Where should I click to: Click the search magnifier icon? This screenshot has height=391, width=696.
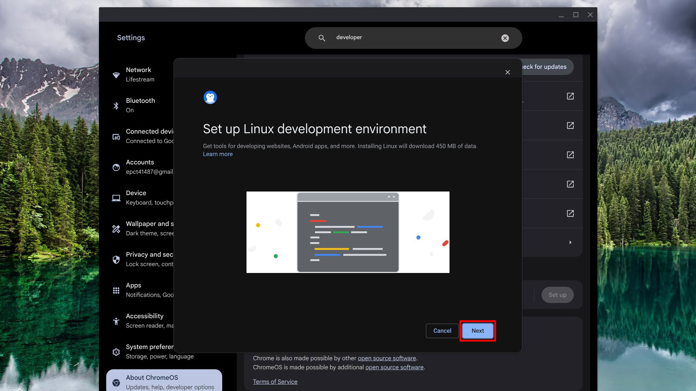pos(322,38)
